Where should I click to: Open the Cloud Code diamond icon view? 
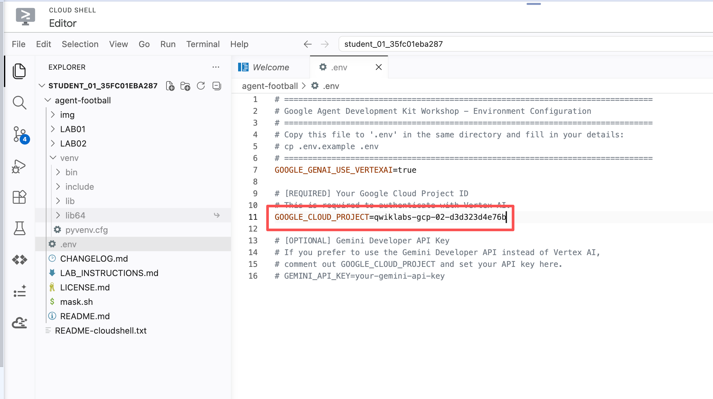click(x=19, y=260)
